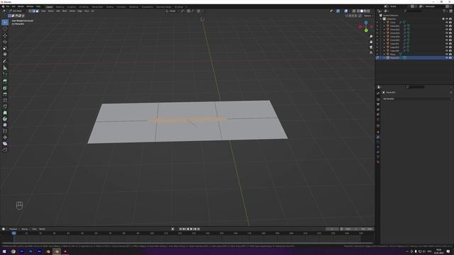
Task: Click the Windows Start button
Action: (x=4, y=251)
